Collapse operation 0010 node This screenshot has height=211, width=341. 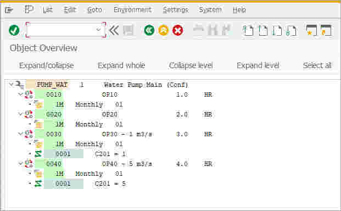click(20, 94)
